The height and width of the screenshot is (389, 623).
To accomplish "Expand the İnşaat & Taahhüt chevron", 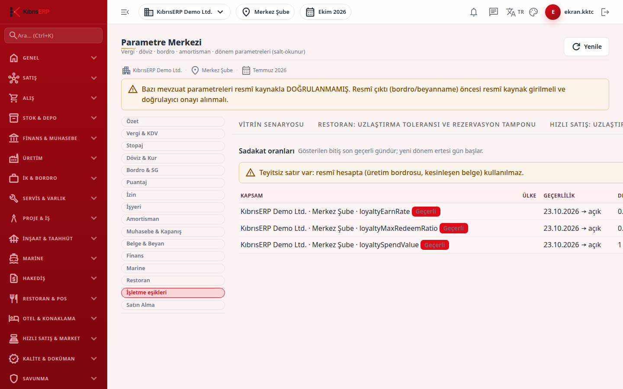I will point(94,239).
